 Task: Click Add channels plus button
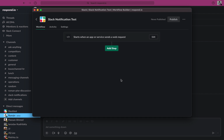(x=5, y=99)
